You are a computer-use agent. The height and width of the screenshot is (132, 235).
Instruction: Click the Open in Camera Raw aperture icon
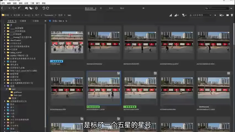[x=36, y=8]
